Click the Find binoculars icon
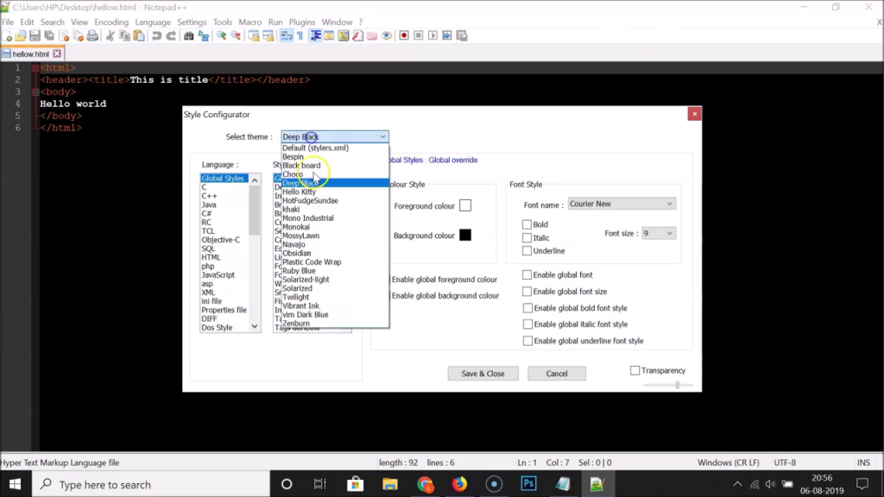This screenshot has height=497, width=884. click(189, 35)
